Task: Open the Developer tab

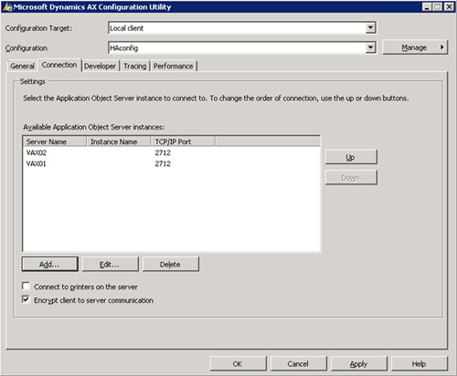Action: click(100, 66)
